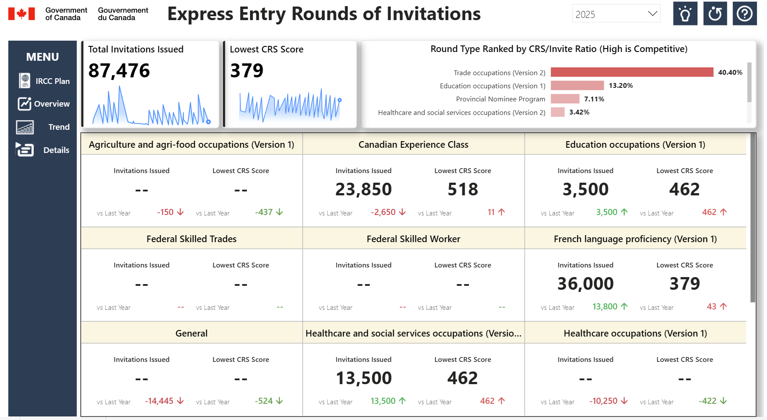Viewport: 767px width, 420px height.
Task: Open the Overview page icon in sidebar
Action: pyautogui.click(x=25, y=104)
